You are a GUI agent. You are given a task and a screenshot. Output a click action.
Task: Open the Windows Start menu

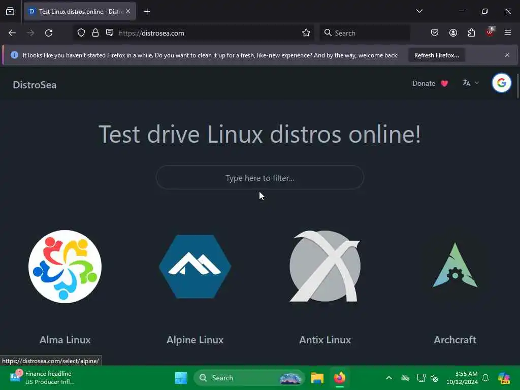pos(181,378)
